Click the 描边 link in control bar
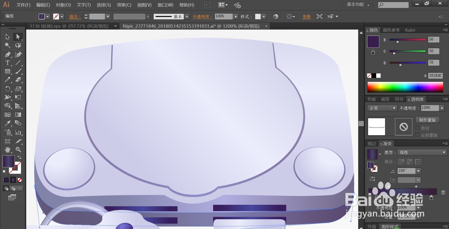Image resolution: width=449 pixels, height=229 pixels. pyautogui.click(x=75, y=17)
